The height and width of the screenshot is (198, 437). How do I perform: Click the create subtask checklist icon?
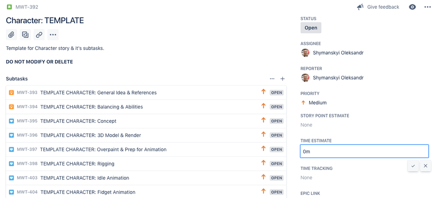coord(25,35)
